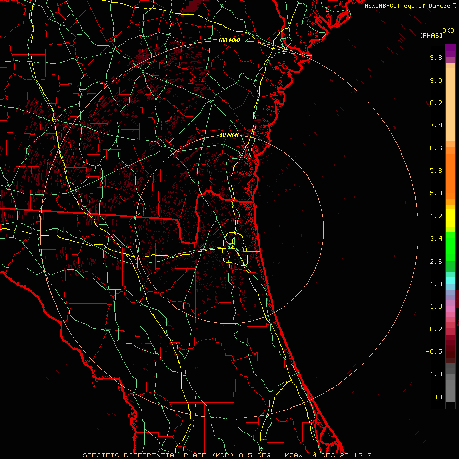Click the 3.4 scale value
The width and height of the screenshot is (459, 459).
pos(436,239)
